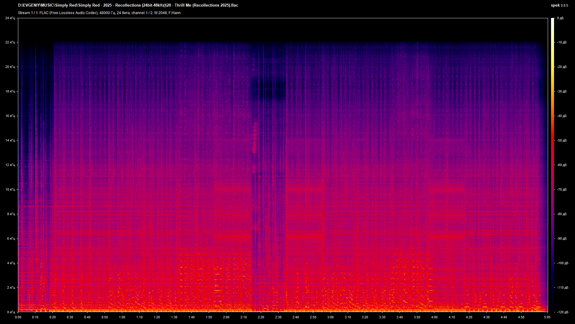575x324 pixels.
Task: Click the 0 дБ level scale label
Action: tap(560, 18)
